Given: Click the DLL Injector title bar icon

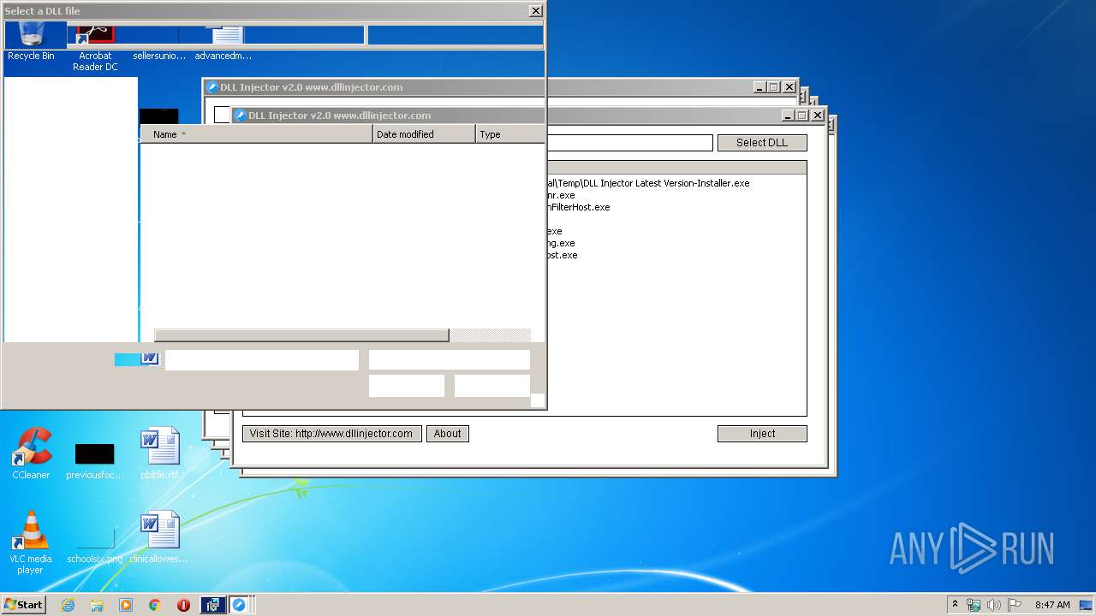Looking at the screenshot, I should 240,115.
